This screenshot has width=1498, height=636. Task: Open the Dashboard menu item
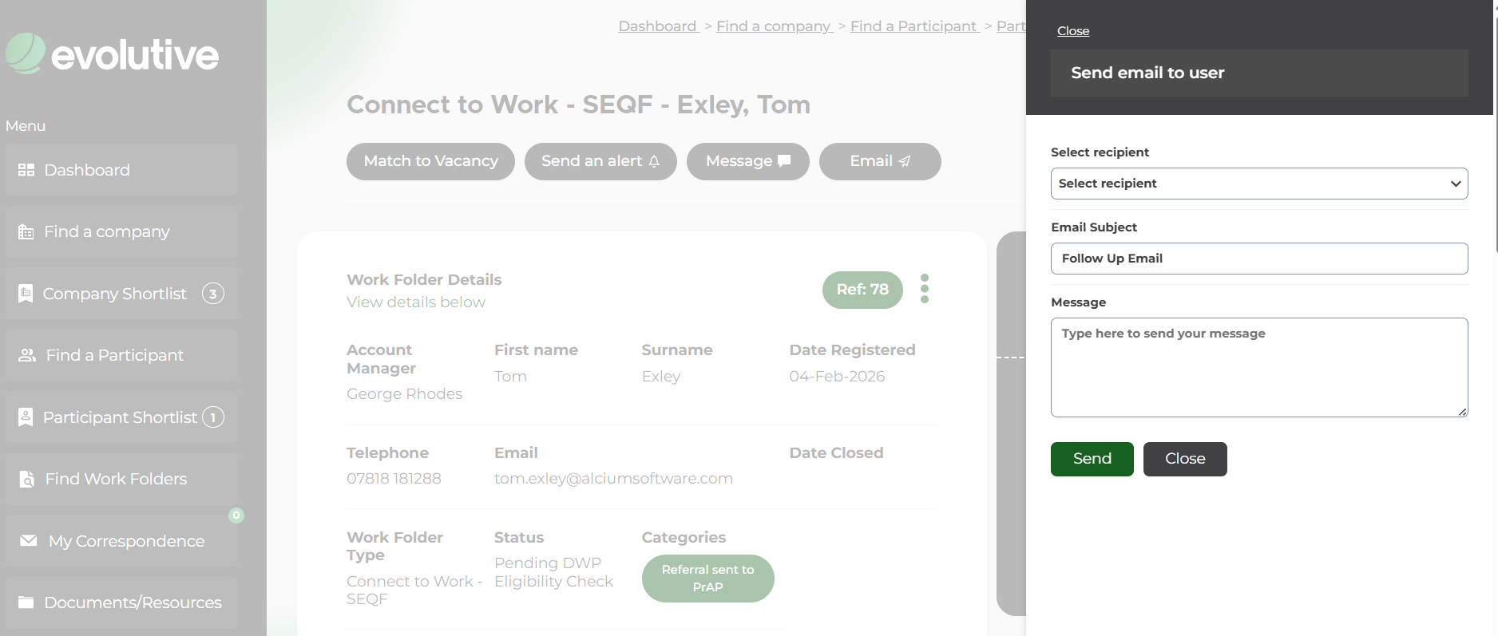point(87,170)
